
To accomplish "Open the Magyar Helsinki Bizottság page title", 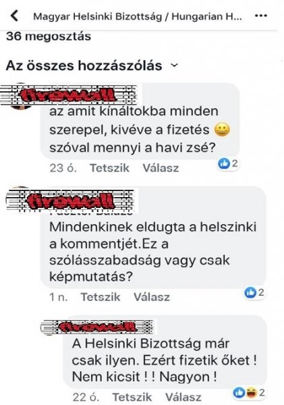I will point(138,16).
